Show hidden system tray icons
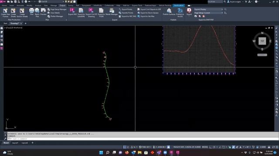Screen dimensions: 279x156 click(242, 153)
